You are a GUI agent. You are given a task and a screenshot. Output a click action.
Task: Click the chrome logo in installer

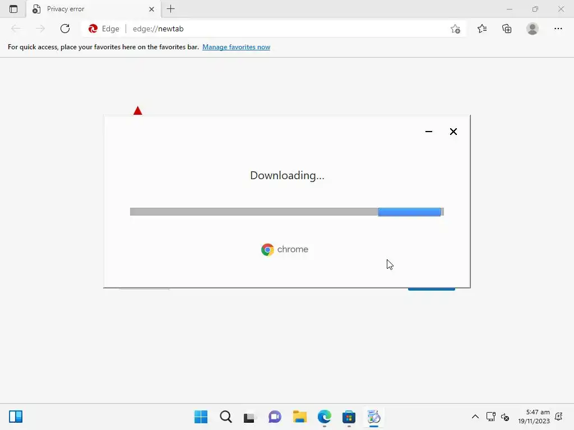coord(284,249)
